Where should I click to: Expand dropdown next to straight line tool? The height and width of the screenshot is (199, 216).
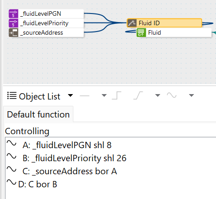coord(104,95)
